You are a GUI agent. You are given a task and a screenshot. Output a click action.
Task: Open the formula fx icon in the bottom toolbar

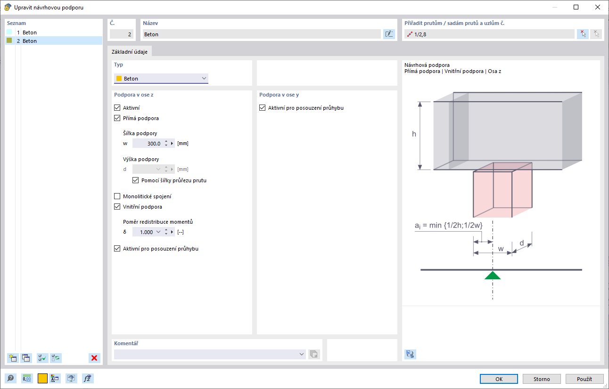87,378
